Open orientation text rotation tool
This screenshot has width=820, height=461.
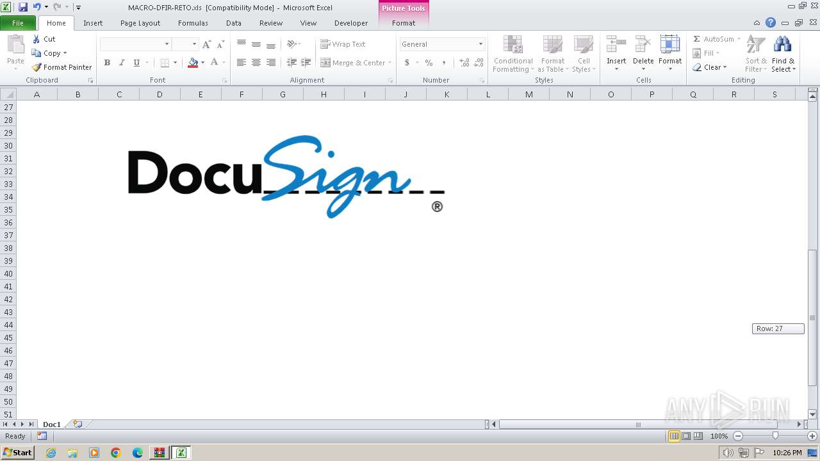pyautogui.click(x=291, y=44)
